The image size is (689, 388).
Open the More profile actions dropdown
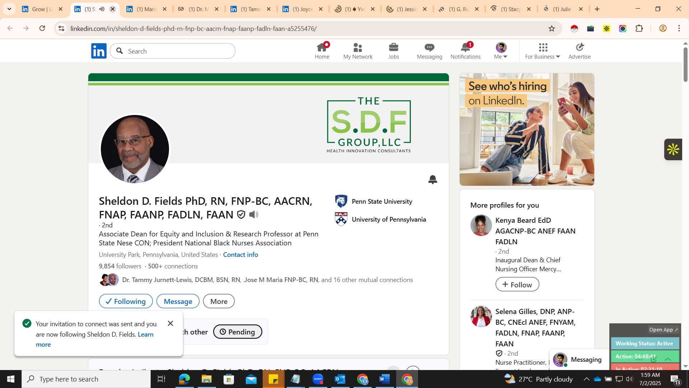[x=219, y=301]
